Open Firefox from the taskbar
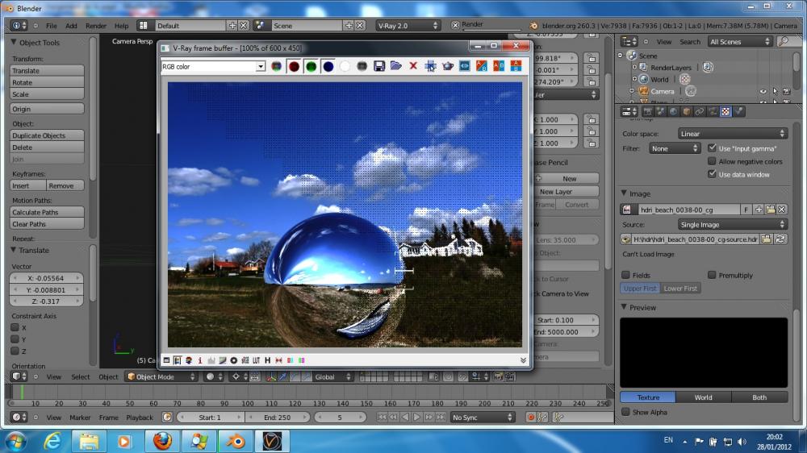 (x=163, y=441)
